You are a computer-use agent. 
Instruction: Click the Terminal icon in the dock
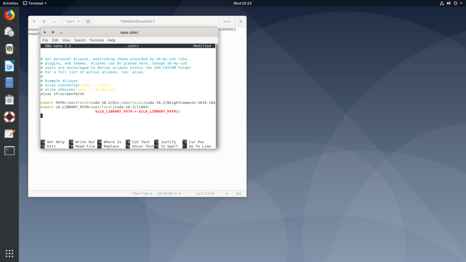10,151
